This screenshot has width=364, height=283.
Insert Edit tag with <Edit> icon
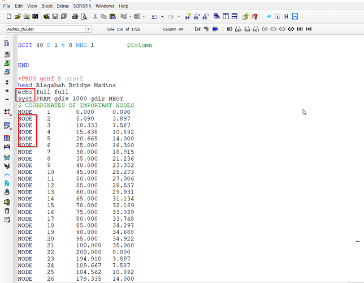[238, 29]
